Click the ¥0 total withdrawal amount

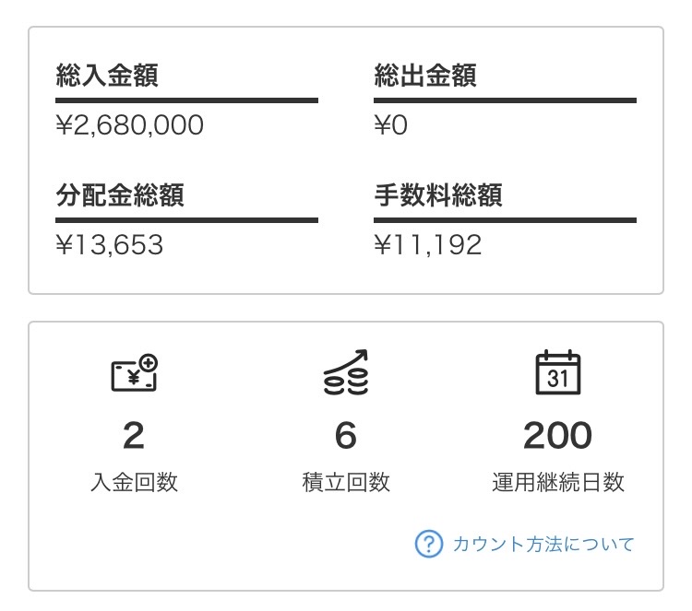391,125
